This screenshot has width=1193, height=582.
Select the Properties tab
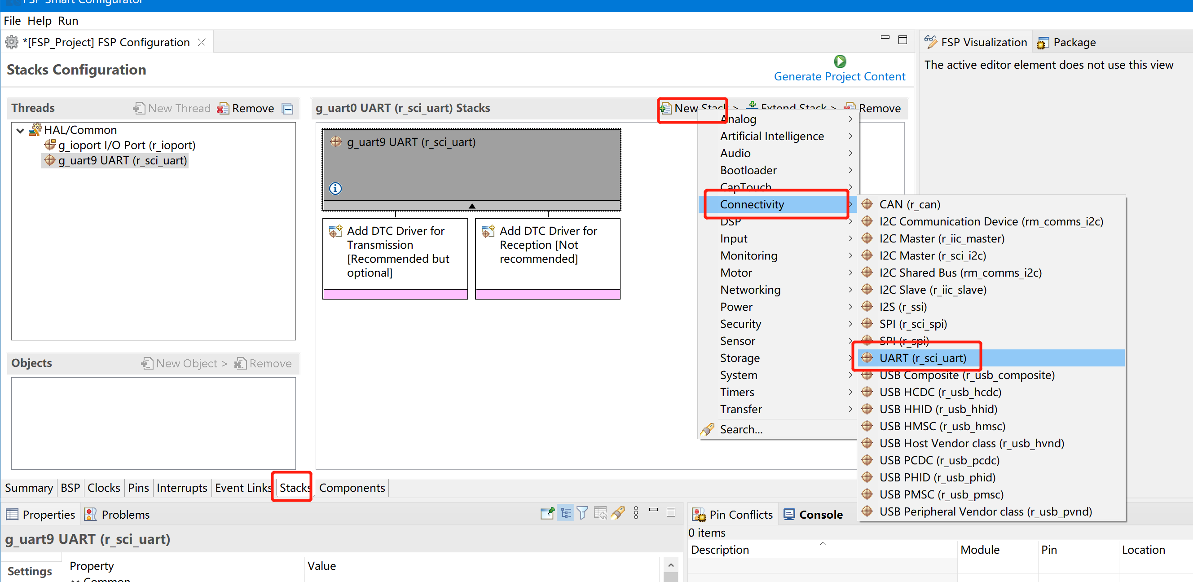click(x=41, y=515)
